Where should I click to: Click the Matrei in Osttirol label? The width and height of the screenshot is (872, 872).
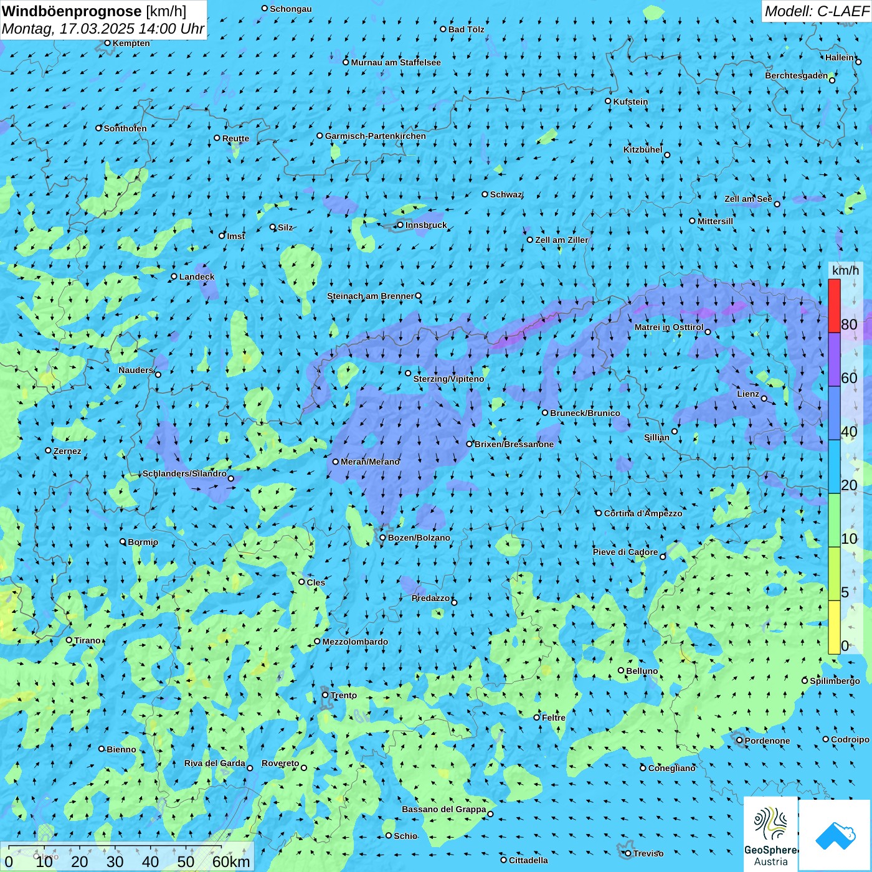tap(669, 327)
